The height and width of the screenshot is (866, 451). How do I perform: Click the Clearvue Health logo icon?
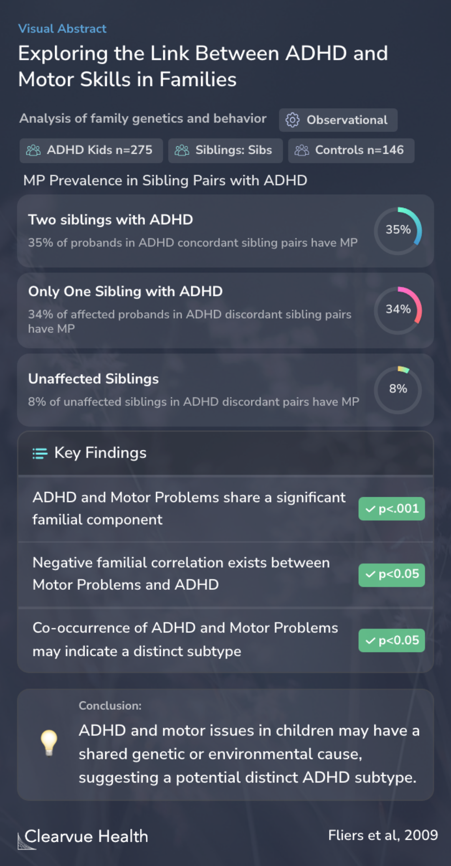tap(26, 841)
